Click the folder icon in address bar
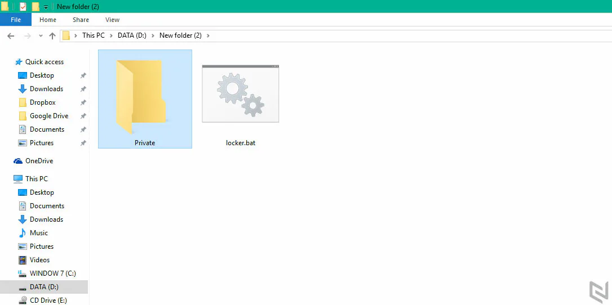 (66, 35)
